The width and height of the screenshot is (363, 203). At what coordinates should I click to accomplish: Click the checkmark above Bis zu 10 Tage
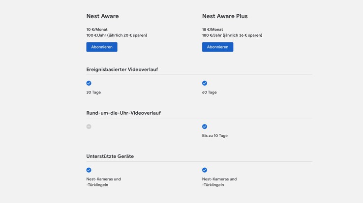(205, 127)
